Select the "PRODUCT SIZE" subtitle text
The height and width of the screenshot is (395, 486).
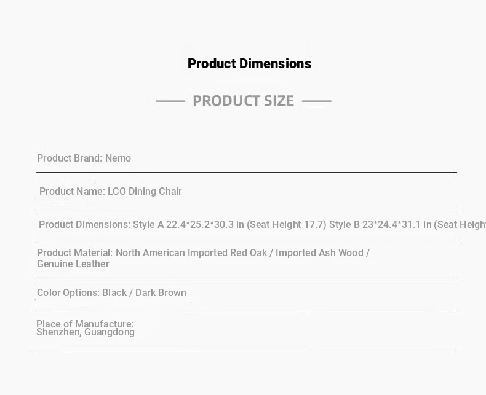pyautogui.click(x=243, y=101)
